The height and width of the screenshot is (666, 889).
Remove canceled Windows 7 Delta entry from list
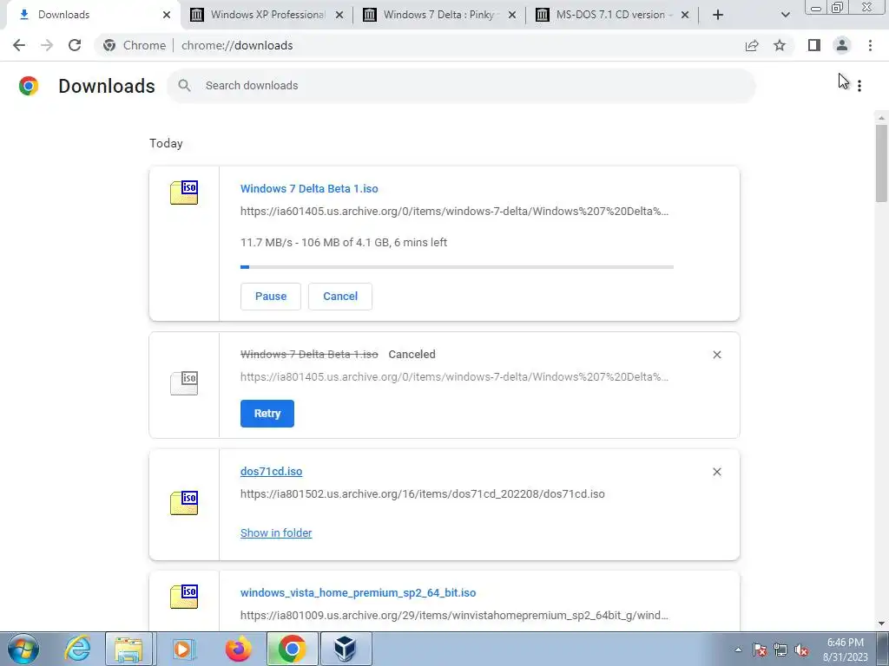716,355
